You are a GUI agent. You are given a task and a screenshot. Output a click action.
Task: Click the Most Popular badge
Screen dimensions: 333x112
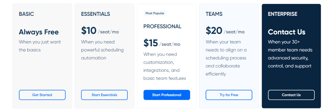155,13
